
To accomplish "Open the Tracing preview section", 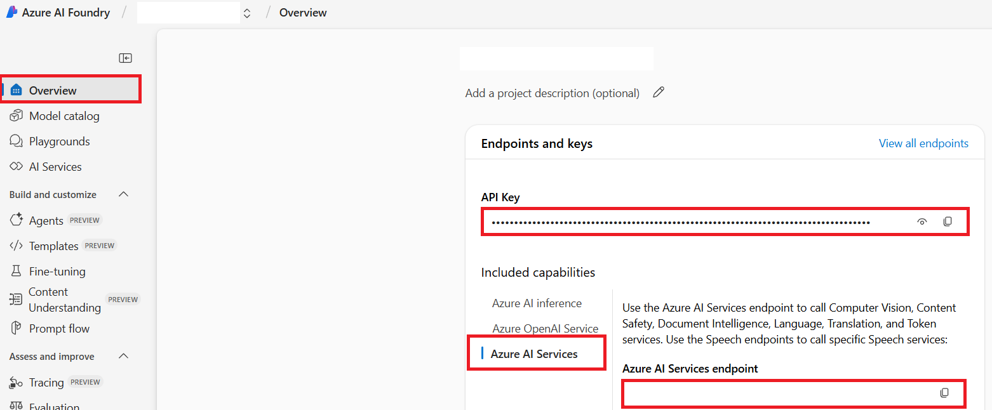I will point(44,381).
